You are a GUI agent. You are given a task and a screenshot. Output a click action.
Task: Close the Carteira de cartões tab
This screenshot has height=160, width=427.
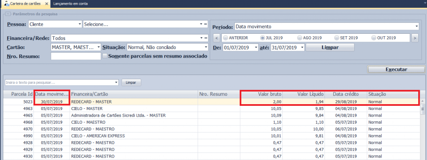[47, 4]
